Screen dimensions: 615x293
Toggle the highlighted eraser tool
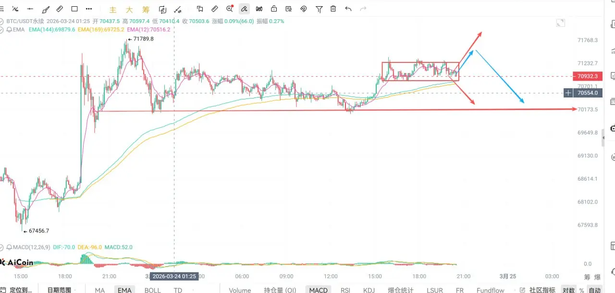244,9
